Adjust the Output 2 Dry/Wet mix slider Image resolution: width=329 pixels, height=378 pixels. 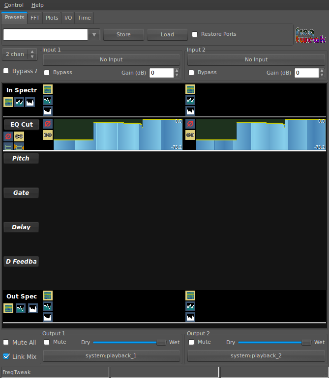[x=274, y=342]
